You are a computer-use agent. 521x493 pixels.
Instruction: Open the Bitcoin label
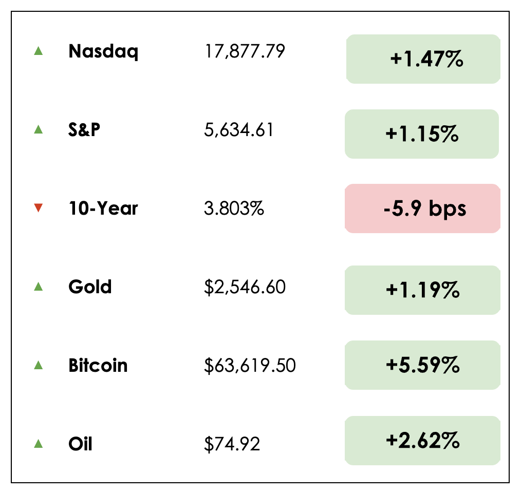[98, 365]
